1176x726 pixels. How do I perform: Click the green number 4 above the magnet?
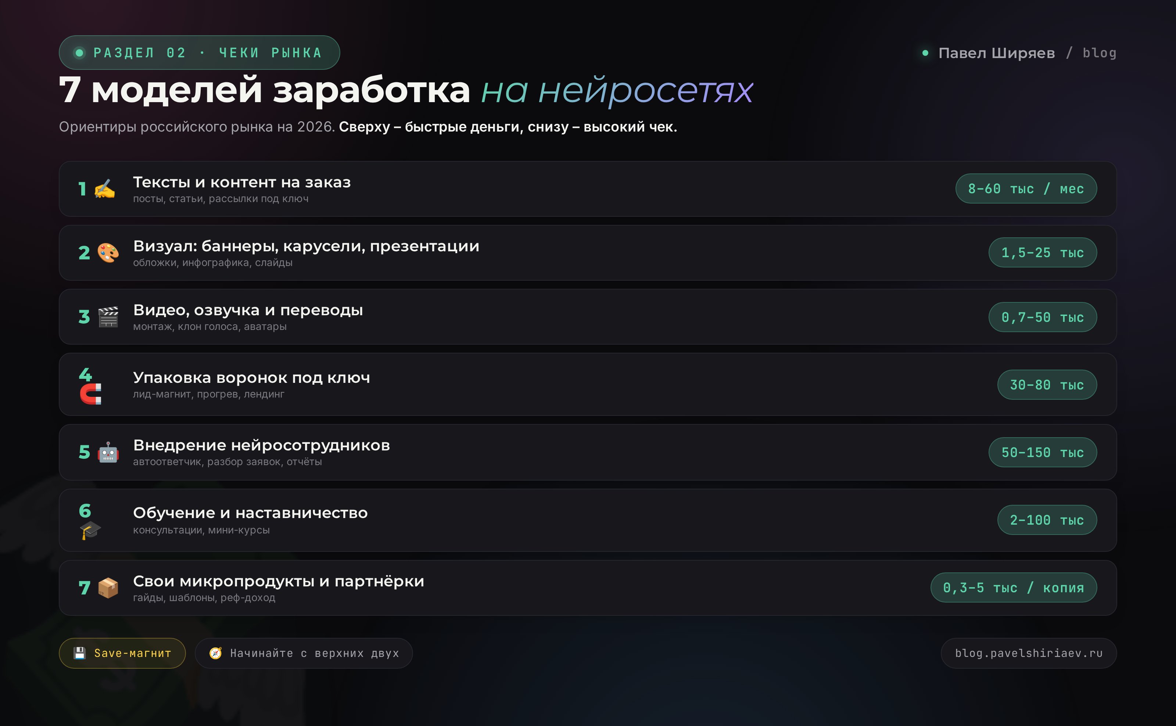(85, 374)
